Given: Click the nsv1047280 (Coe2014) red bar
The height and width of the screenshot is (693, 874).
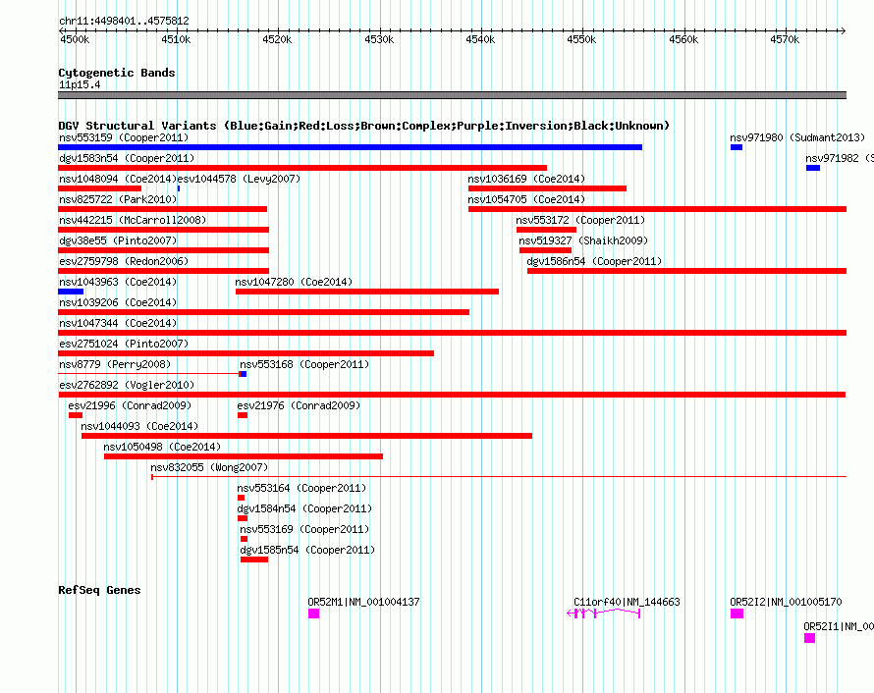Looking at the screenshot, I should (x=367, y=292).
